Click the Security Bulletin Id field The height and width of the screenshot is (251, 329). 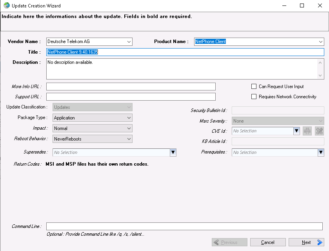click(x=278, y=110)
